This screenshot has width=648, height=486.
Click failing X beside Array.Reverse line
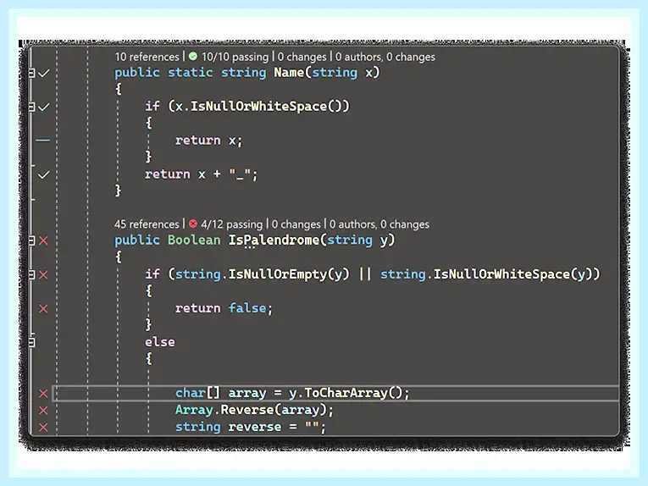point(43,411)
